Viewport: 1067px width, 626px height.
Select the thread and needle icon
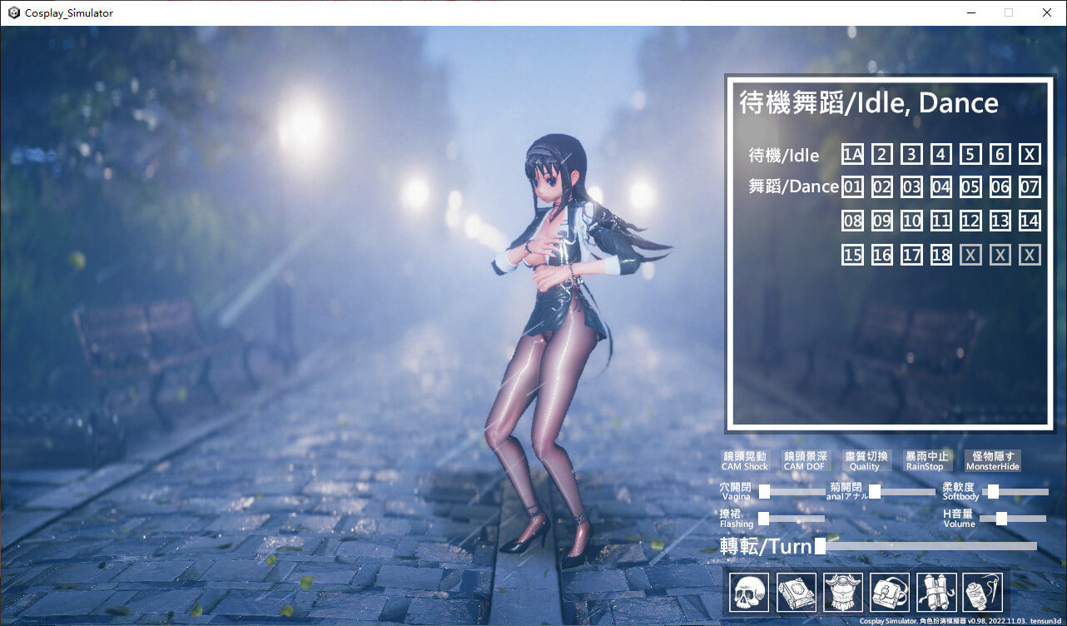tap(983, 593)
